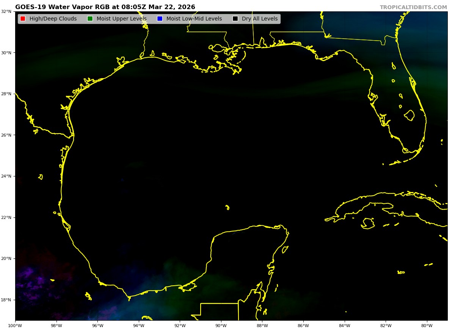Click the GOES-19 Water Vapor RGB title

[x=105, y=7]
